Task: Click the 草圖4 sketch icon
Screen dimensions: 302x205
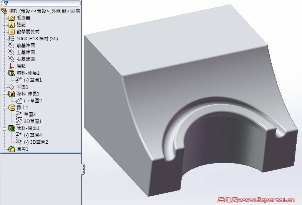Action: (x=19, y=135)
